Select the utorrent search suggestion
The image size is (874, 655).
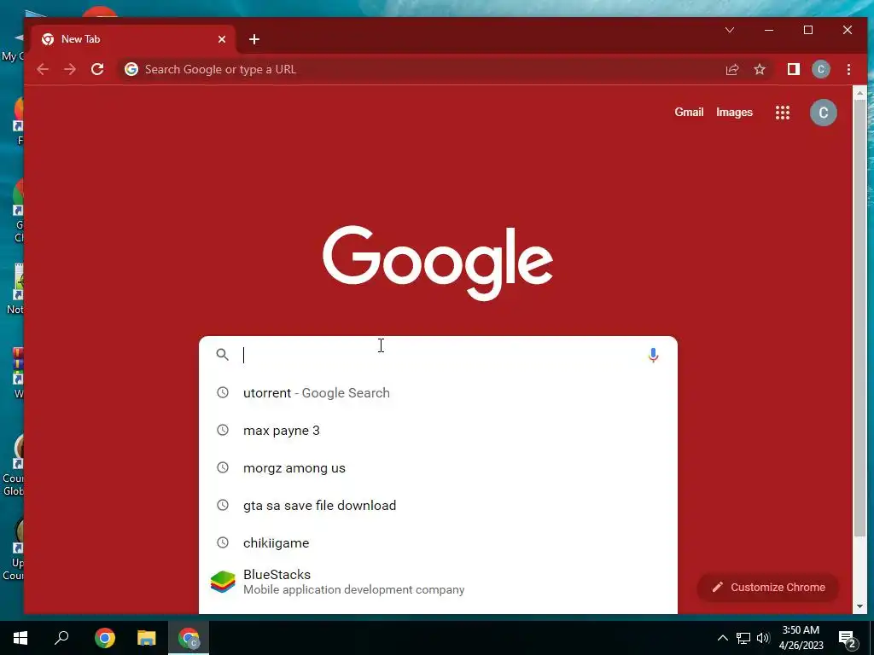click(438, 392)
